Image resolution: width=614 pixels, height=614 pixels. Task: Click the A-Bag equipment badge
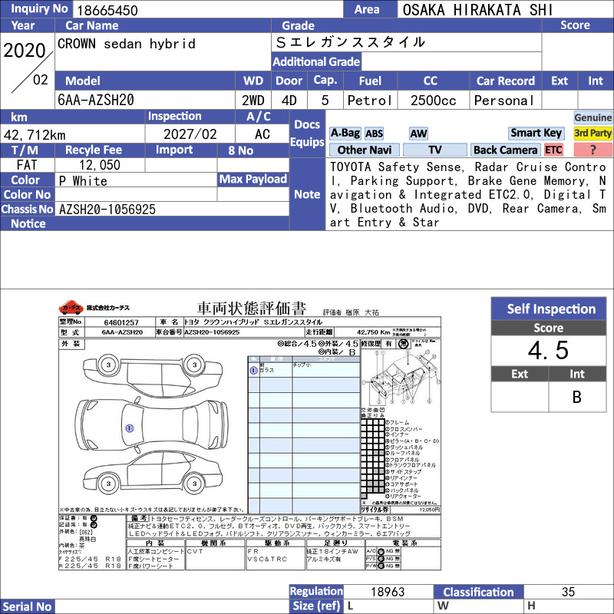coord(345,133)
